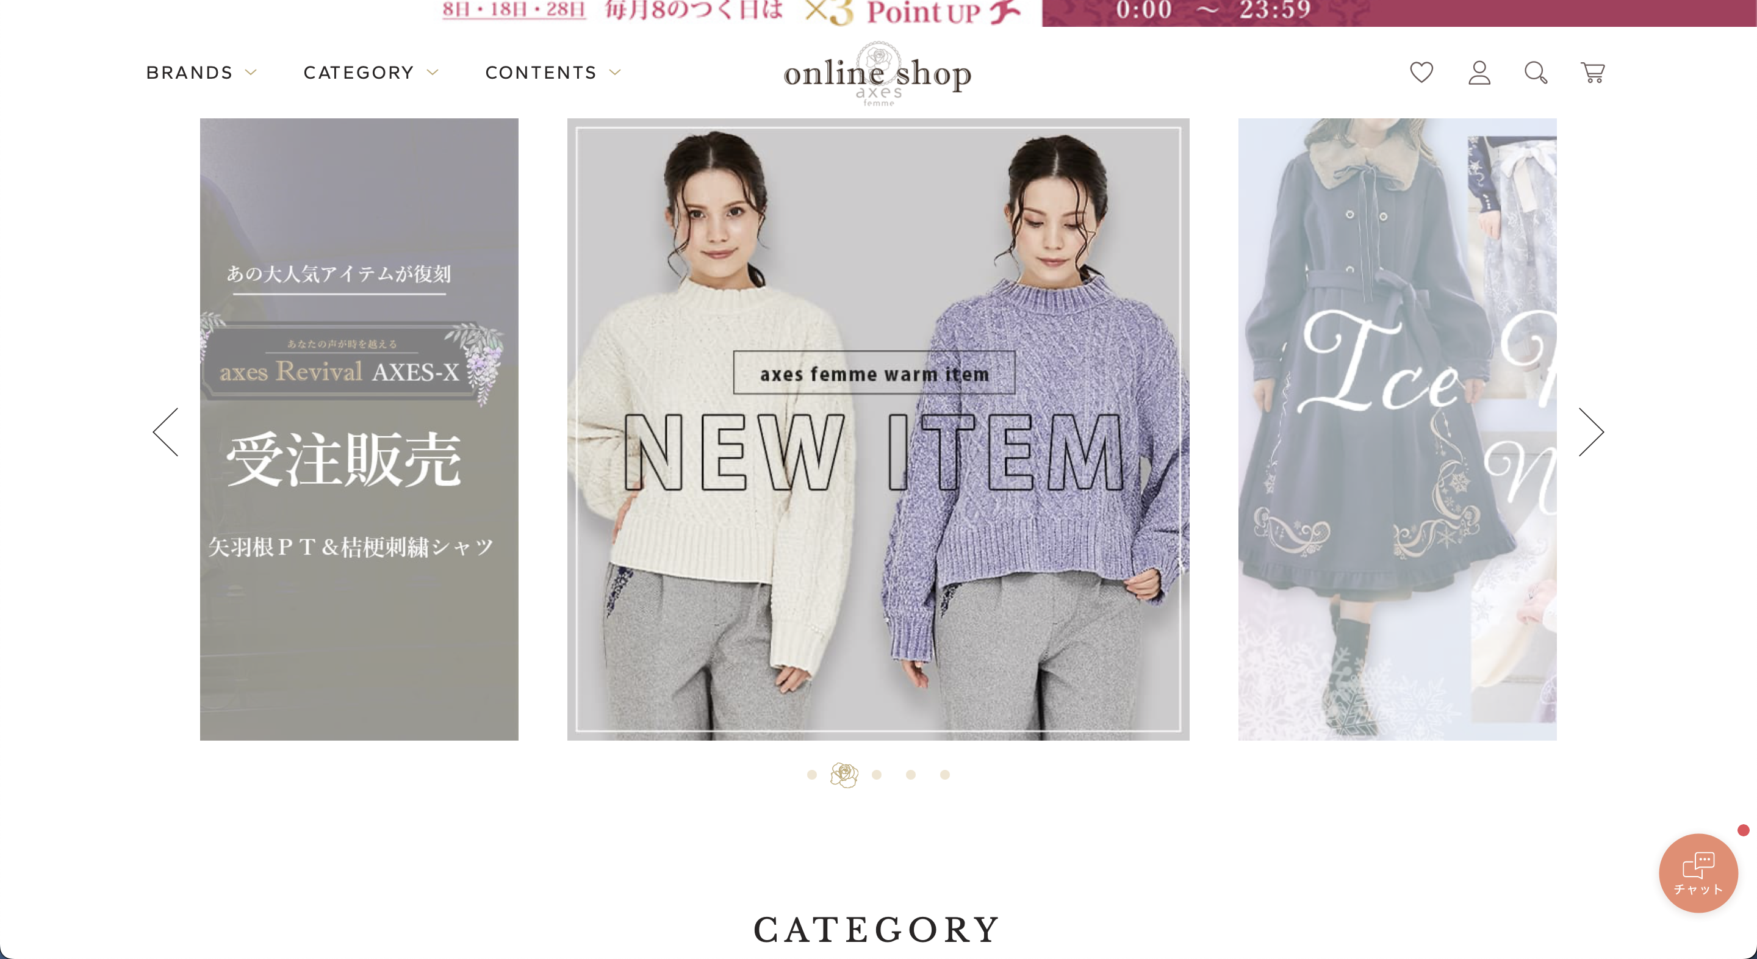1757x959 pixels.
Task: Navigate to next slide arrow
Action: (1594, 431)
